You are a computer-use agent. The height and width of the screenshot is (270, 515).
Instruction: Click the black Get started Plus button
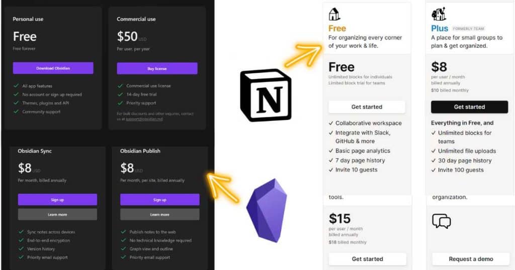(x=469, y=107)
